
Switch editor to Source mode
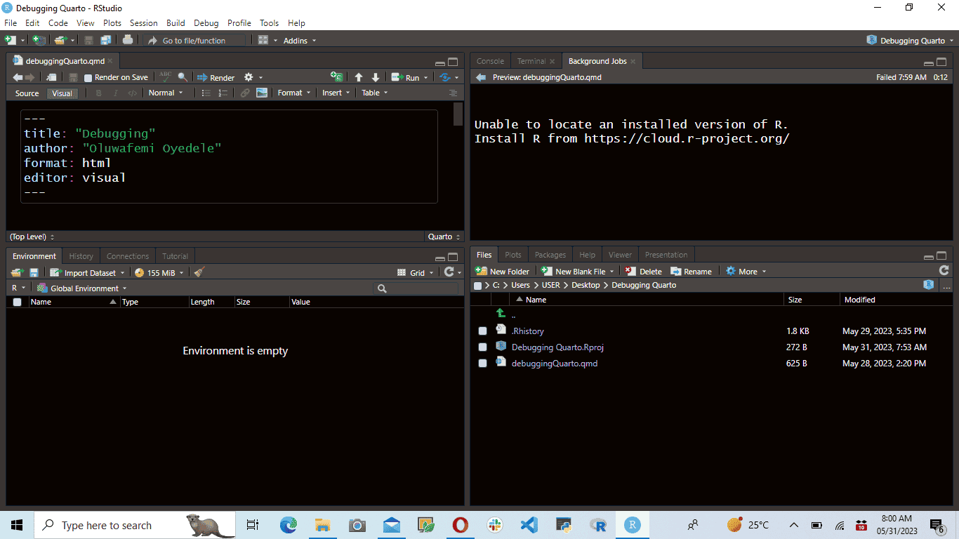click(26, 92)
